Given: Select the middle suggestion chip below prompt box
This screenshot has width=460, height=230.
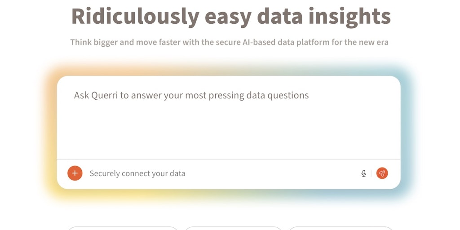Looking at the screenshot, I should pyautogui.click(x=233, y=228).
